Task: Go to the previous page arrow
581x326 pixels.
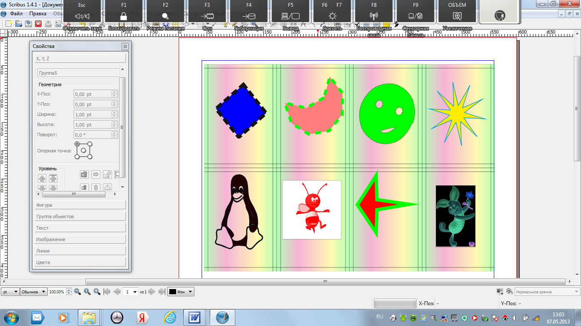Action: [x=117, y=292]
